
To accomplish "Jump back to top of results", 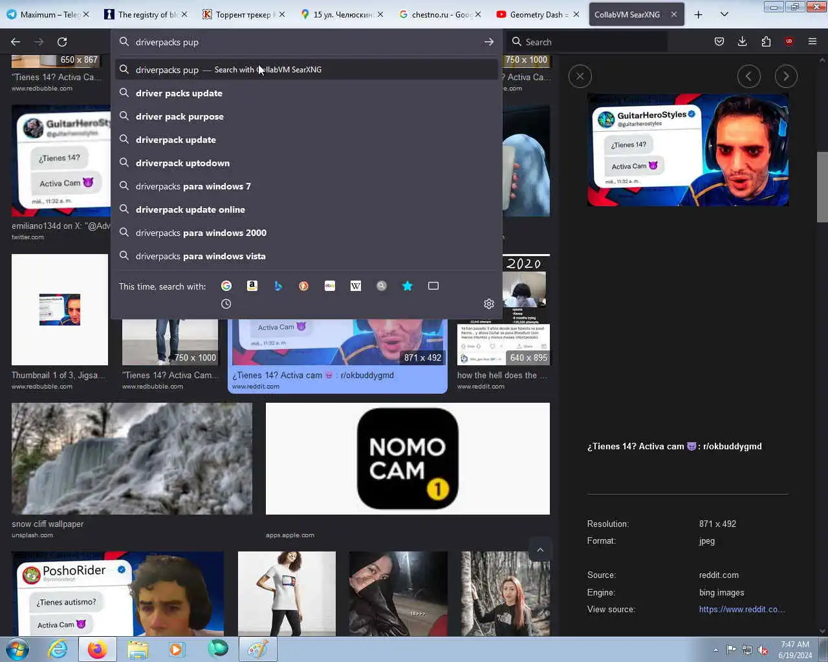I will tap(540, 550).
